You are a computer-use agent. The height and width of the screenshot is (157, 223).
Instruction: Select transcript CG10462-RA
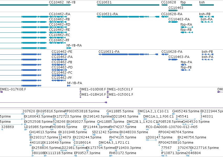click(59, 14)
